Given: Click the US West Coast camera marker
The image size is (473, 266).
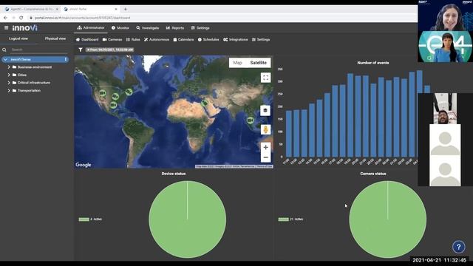Looking at the screenshot, I should (103, 93).
